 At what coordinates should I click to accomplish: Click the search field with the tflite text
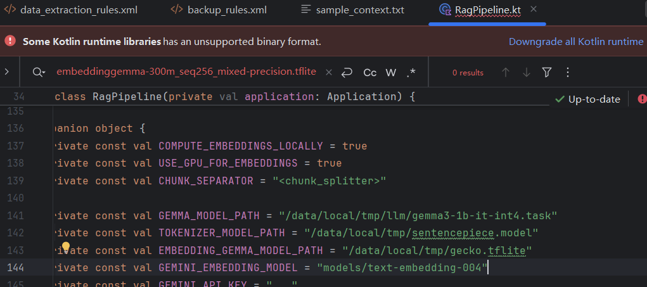pos(186,72)
